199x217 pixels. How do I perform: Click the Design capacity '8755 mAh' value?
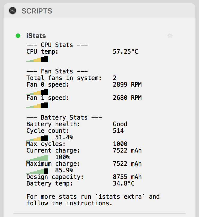pyautogui.click(x=127, y=177)
